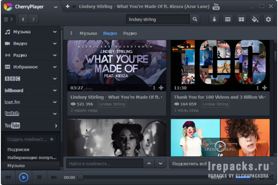278x185 pixels.
Task: Click the YouTube logo in sidebar
Action: pyautogui.click(x=12, y=125)
